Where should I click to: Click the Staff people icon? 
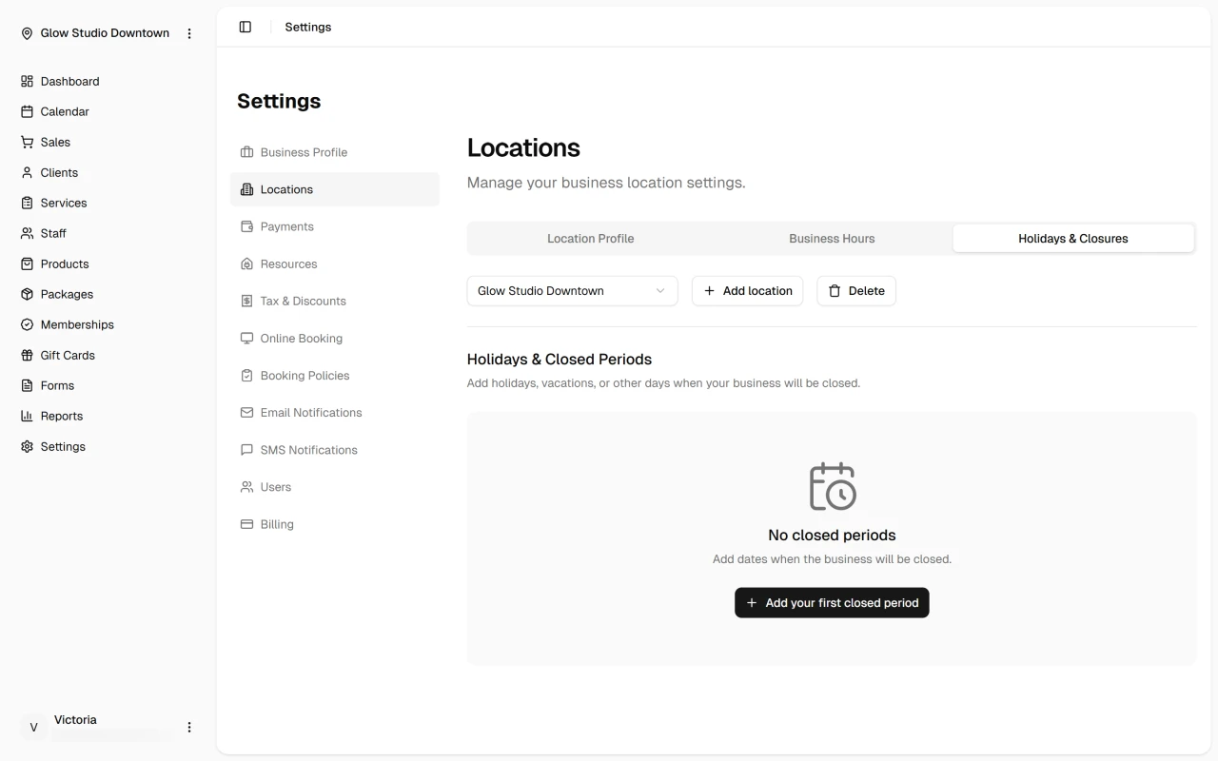click(27, 233)
